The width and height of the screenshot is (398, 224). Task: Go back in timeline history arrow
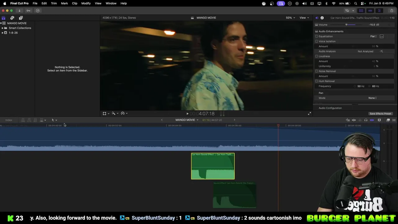[162, 120]
